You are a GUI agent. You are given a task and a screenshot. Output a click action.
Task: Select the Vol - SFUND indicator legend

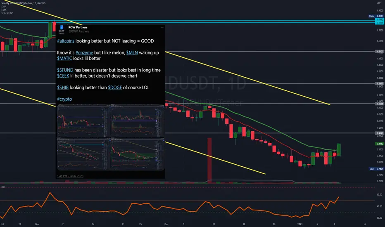coord(7,13)
